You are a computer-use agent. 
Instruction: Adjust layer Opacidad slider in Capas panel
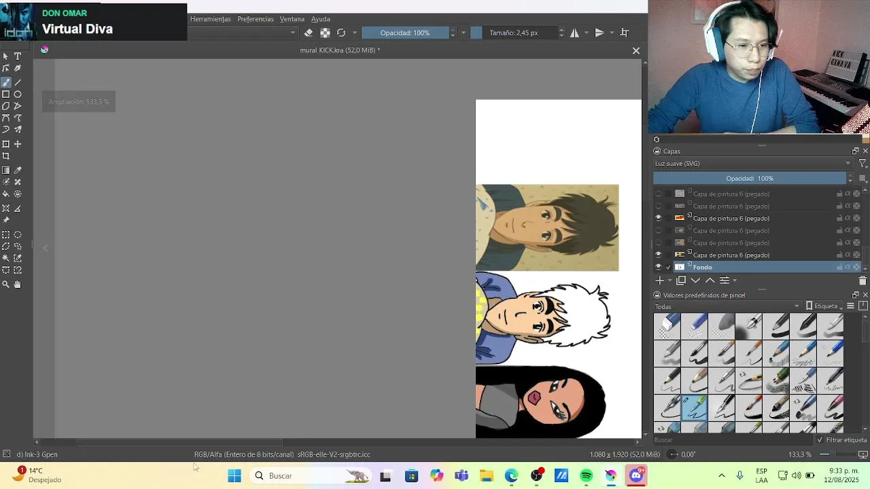[750, 179]
